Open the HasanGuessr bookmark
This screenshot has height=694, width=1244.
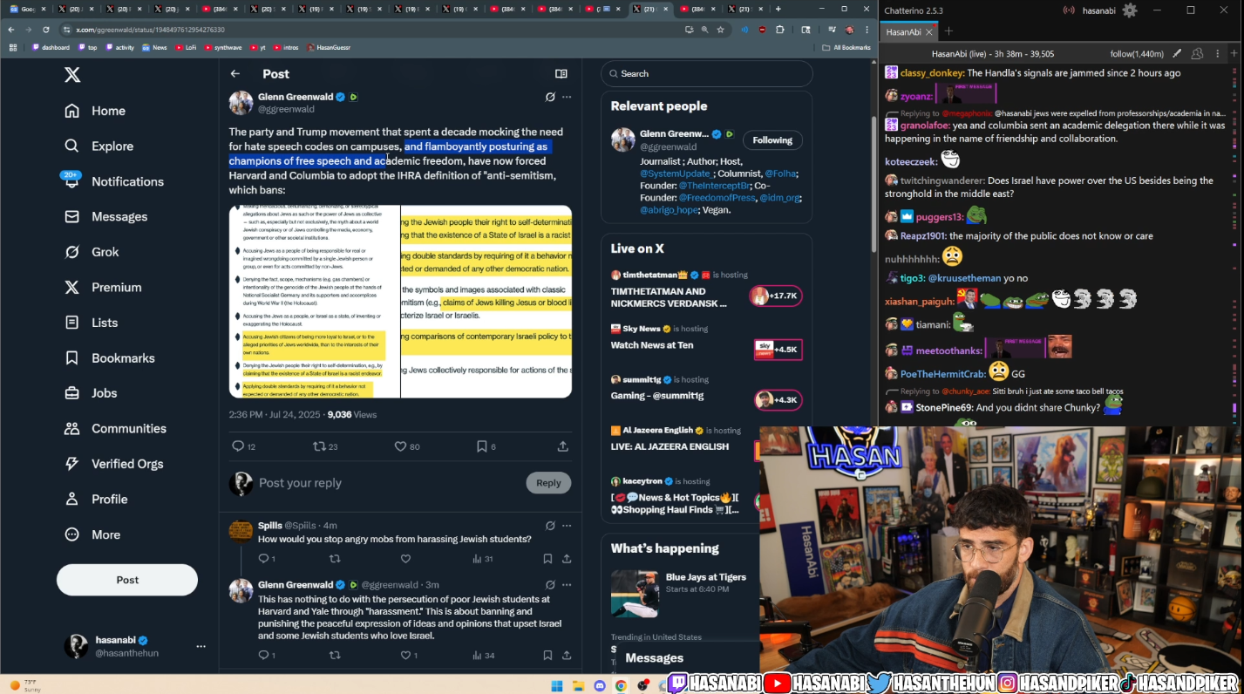(328, 47)
